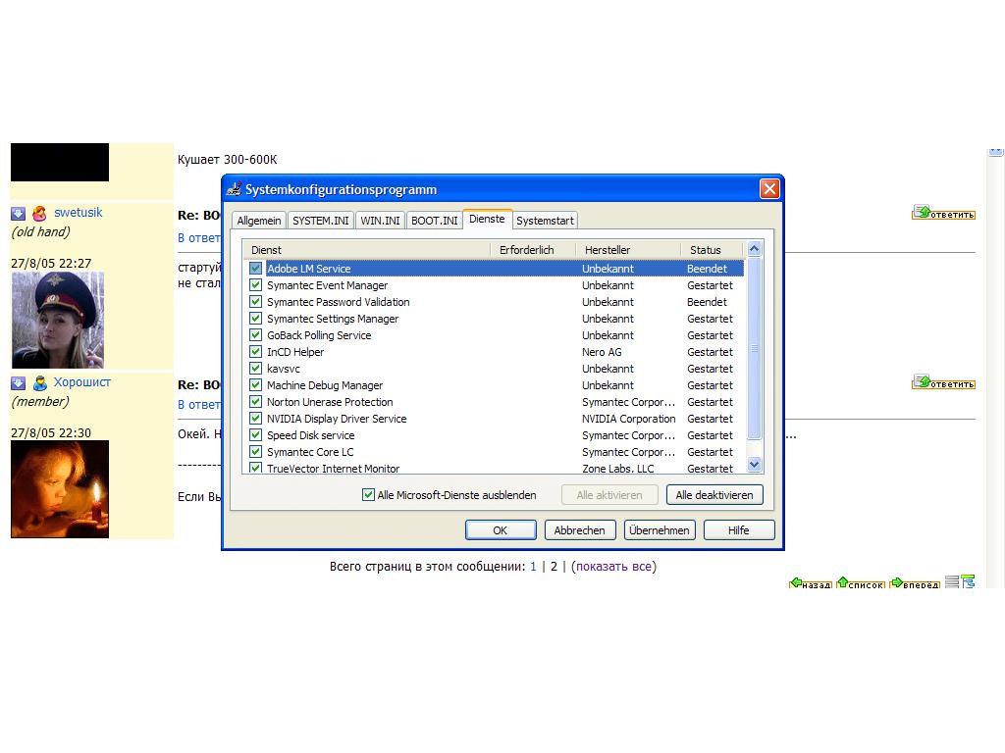Click the threaded view icon at bottom right
Viewport: 1005px width, 753px height.
(969, 581)
